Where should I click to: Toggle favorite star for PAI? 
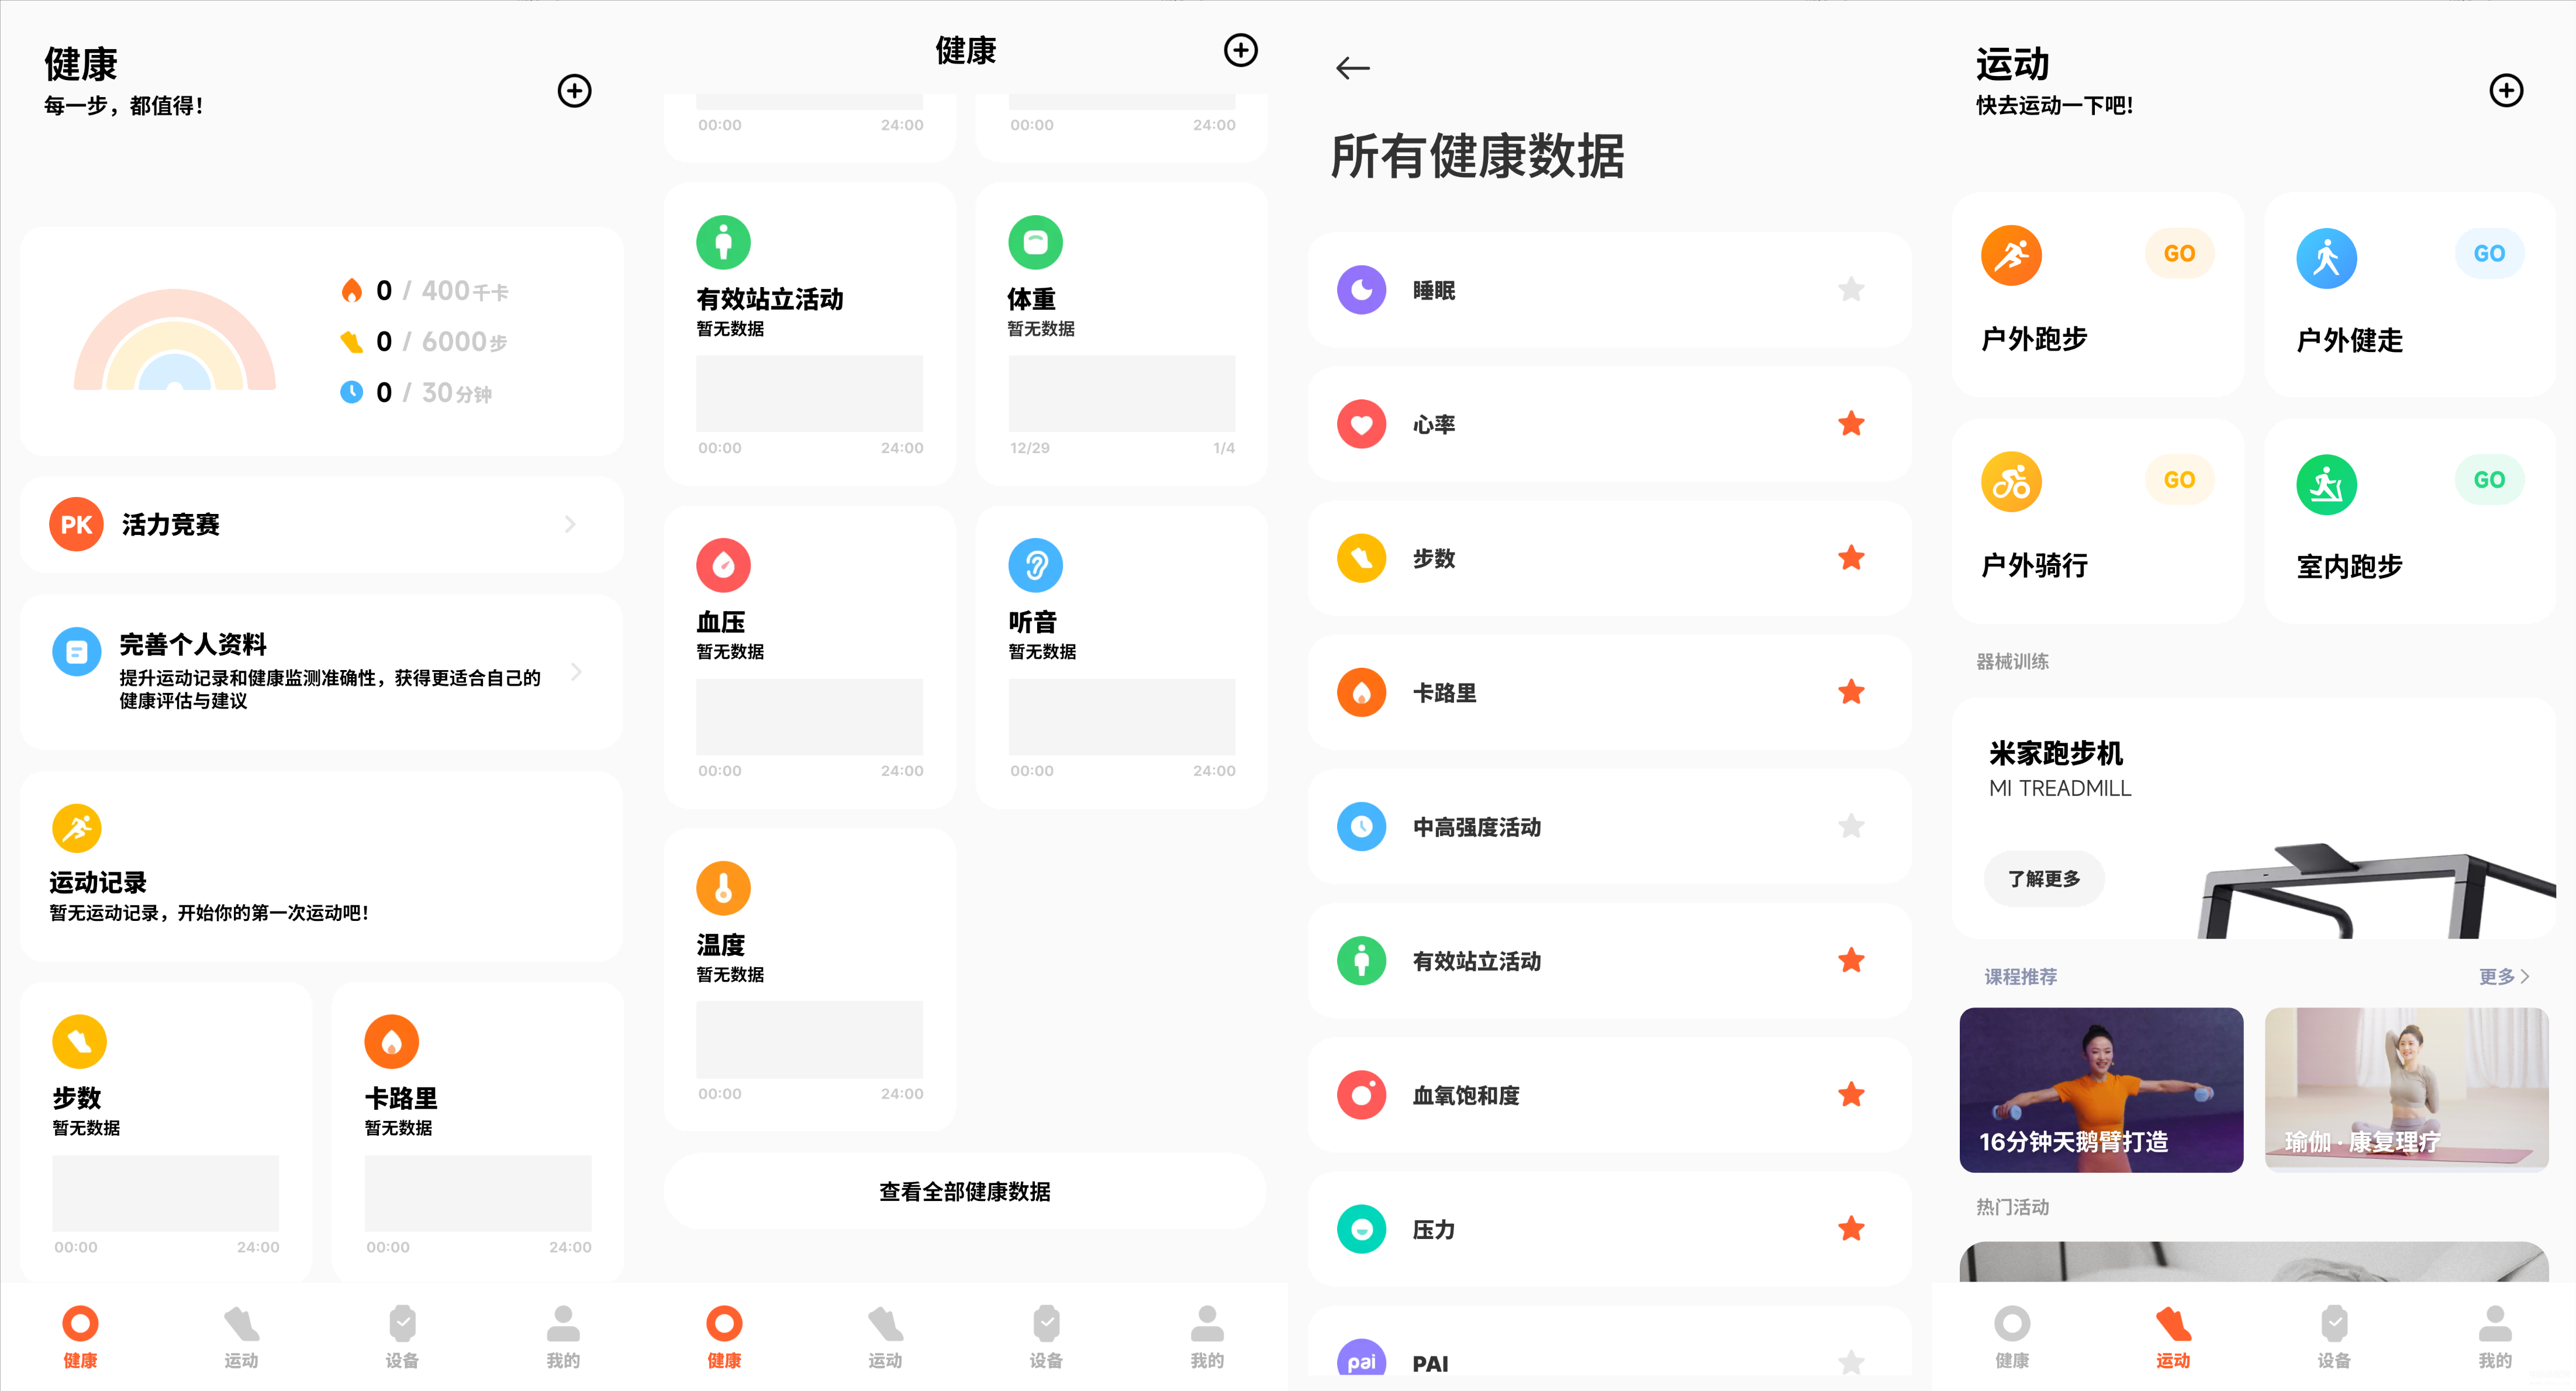[x=1851, y=1362]
